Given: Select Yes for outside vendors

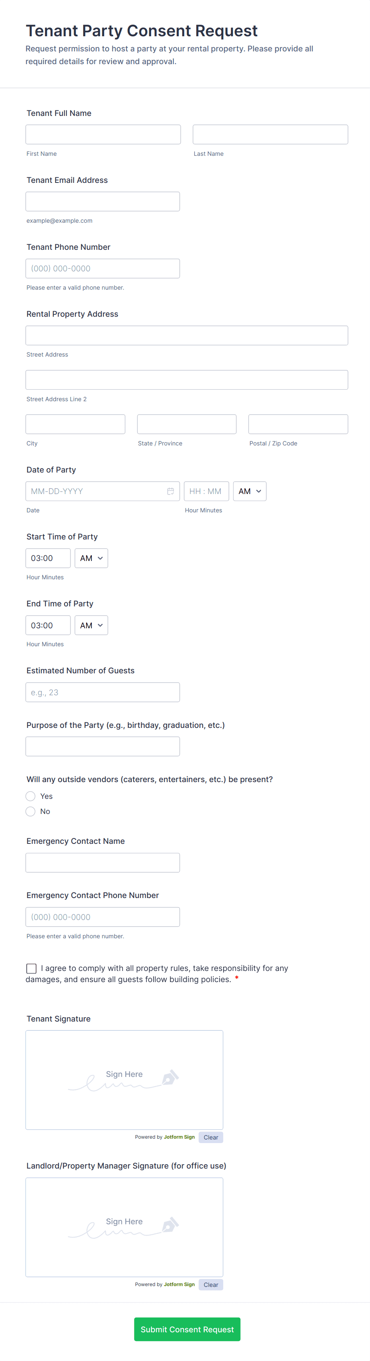Looking at the screenshot, I should click(31, 796).
